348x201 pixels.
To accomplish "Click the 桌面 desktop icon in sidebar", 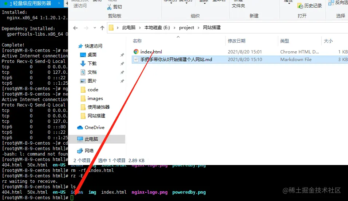I will click(x=83, y=55).
